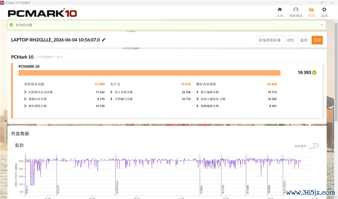Expand the 渲染与视觉化 分数 row

197,99
